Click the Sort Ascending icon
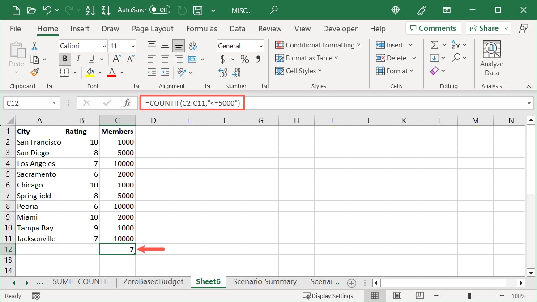 pos(90,10)
